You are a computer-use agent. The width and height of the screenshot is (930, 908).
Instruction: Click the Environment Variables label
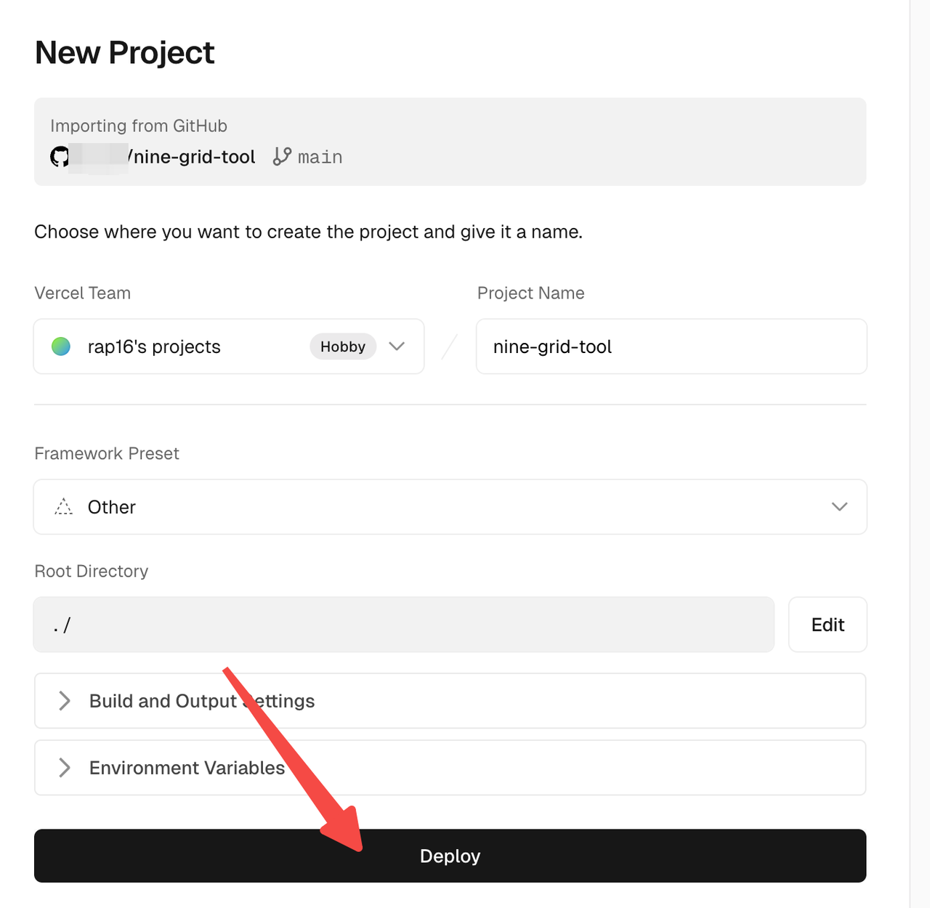point(187,768)
